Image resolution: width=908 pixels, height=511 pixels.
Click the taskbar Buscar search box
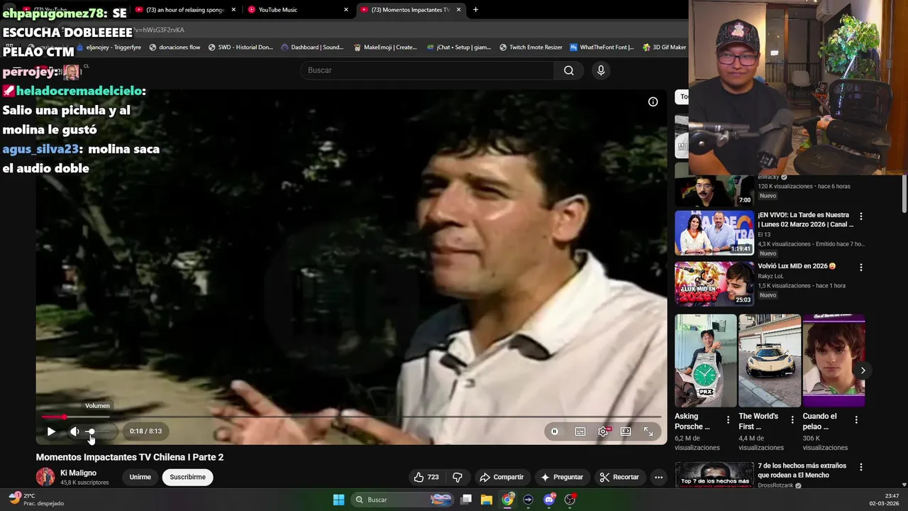tap(403, 500)
